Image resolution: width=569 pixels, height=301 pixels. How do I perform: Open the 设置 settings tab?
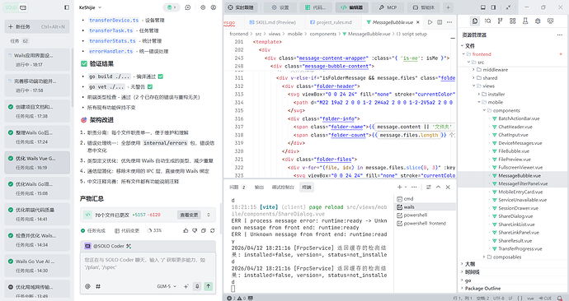(x=280, y=7)
